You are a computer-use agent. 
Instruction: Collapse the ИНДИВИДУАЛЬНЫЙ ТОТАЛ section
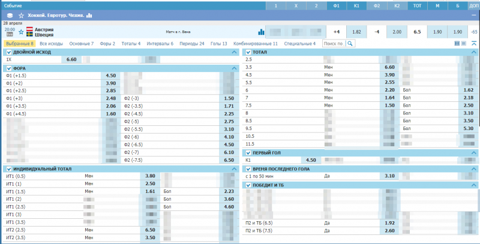234,169
